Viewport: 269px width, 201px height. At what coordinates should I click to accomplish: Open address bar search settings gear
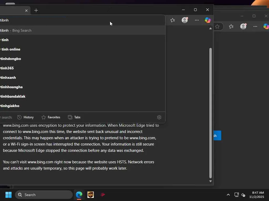tap(159, 117)
